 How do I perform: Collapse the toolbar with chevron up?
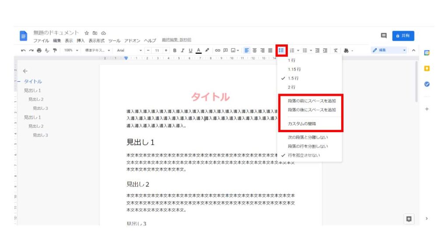pos(413,51)
